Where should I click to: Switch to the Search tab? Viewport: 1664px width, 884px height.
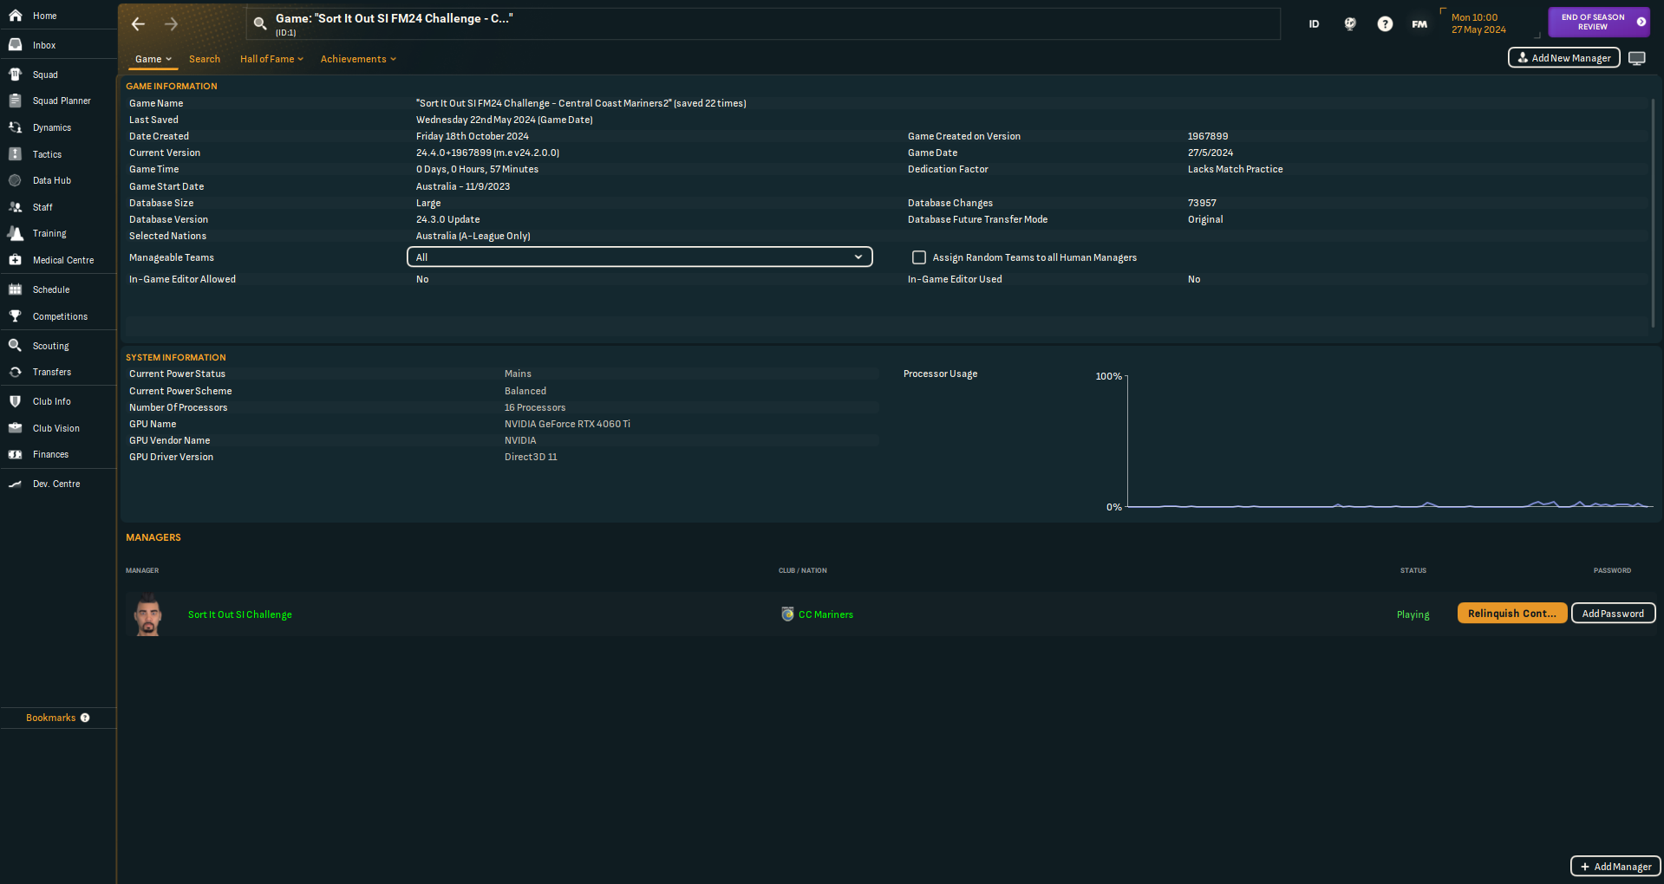click(205, 59)
